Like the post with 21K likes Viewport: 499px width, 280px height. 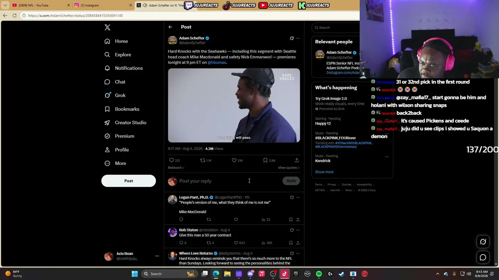(x=237, y=160)
